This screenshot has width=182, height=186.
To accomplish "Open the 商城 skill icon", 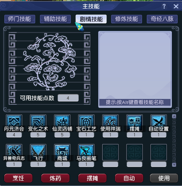I will click(x=62, y=152).
